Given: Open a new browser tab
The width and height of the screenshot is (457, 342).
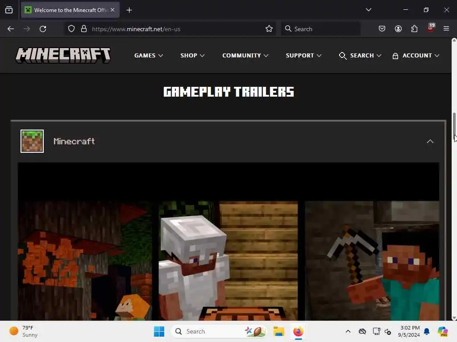Looking at the screenshot, I should 129,10.
